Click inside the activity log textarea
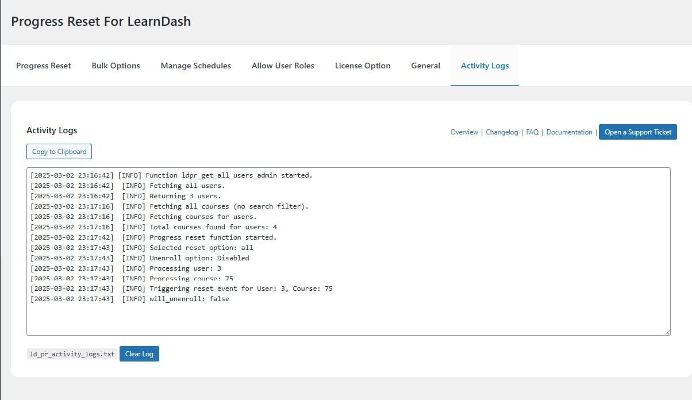692x400 pixels. (348, 251)
